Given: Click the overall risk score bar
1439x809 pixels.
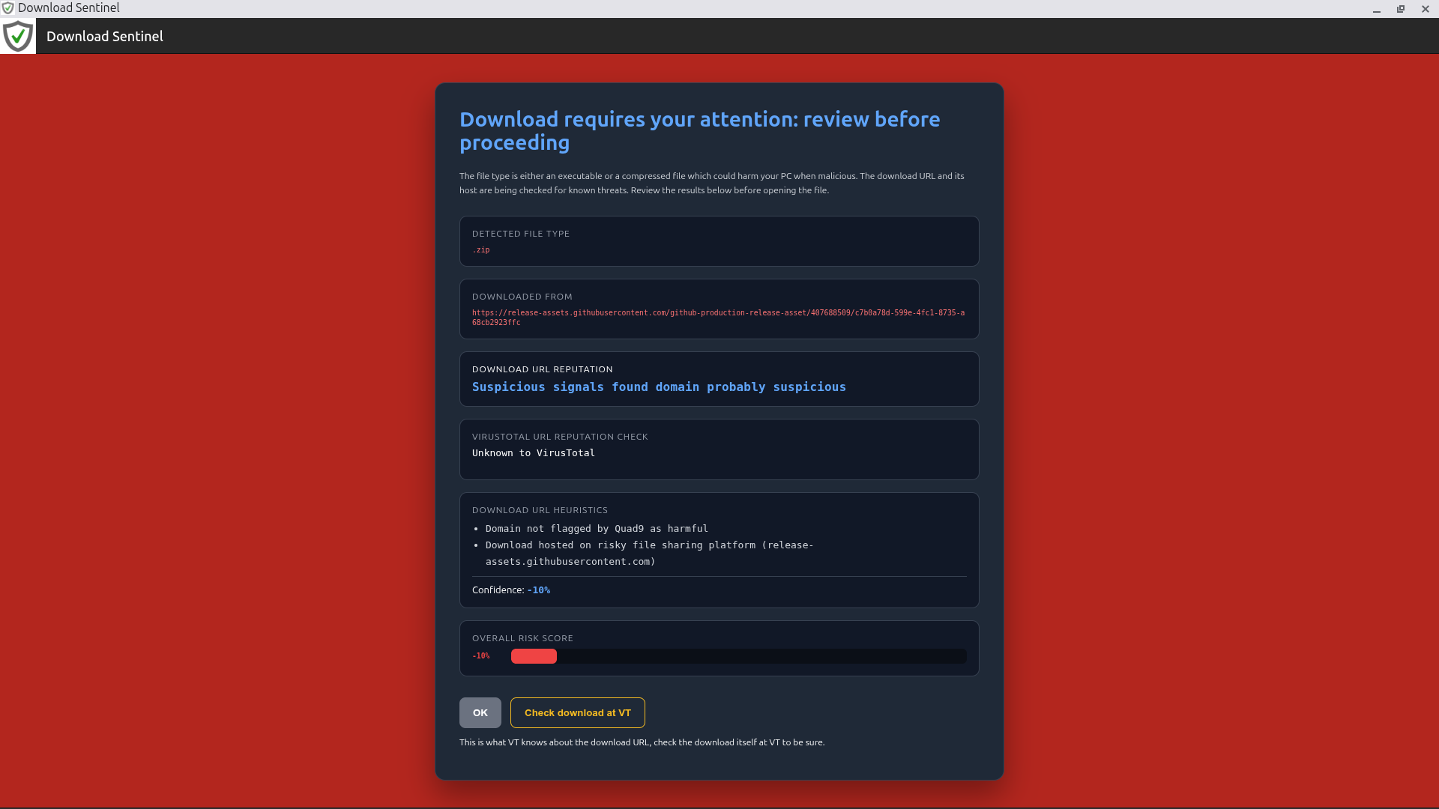Looking at the screenshot, I should click(x=739, y=656).
